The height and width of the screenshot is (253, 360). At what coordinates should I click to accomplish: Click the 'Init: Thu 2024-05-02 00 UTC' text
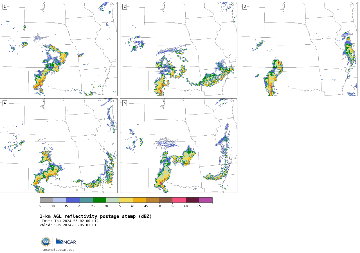click(x=70, y=221)
